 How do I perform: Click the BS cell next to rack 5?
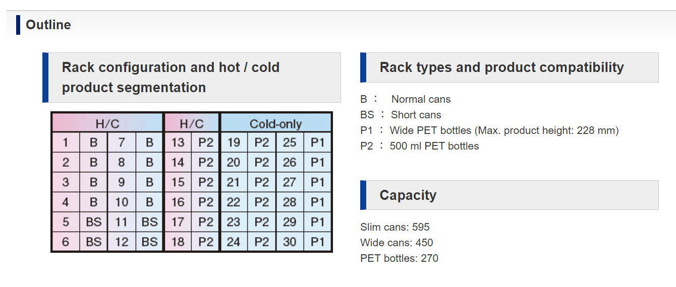[93, 222]
